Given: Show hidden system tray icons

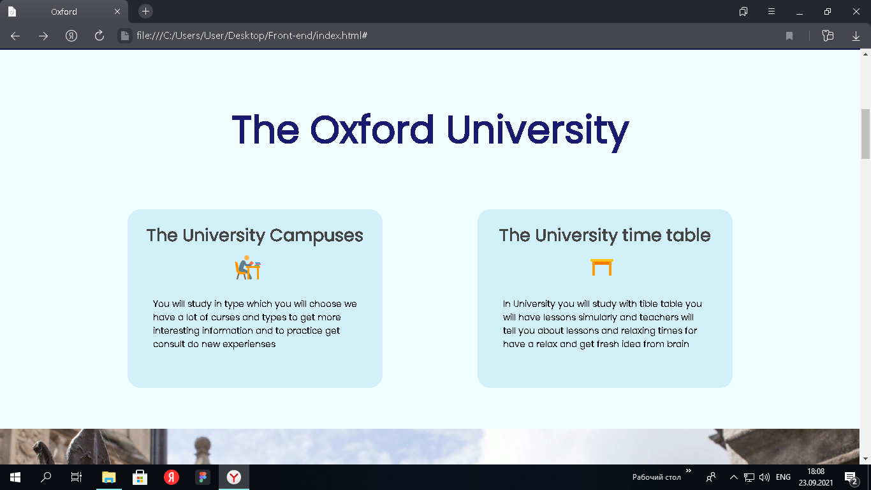Looking at the screenshot, I should tap(733, 477).
